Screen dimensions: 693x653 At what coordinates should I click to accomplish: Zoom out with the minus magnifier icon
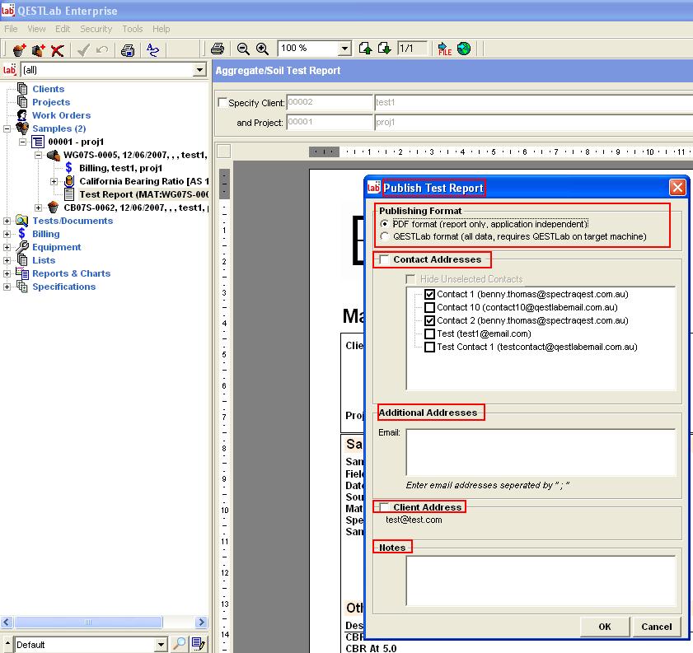pyautogui.click(x=244, y=49)
